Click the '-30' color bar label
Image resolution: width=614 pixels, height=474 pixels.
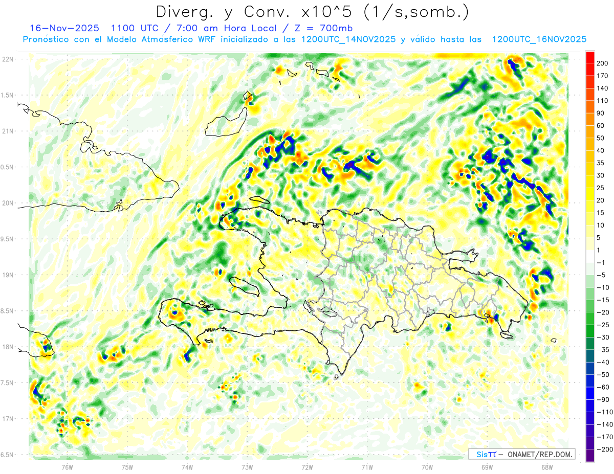(603, 337)
